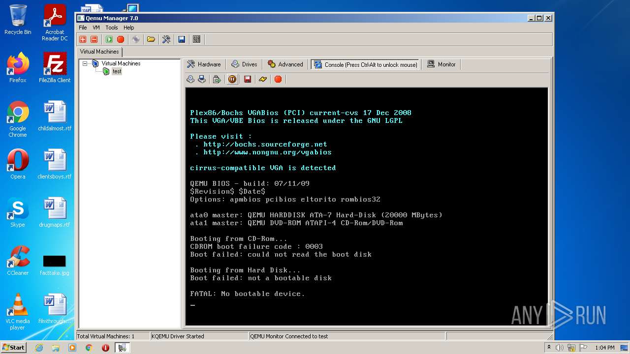Show hidden system tray icons arrow
The image size is (630, 354).
coord(549,347)
